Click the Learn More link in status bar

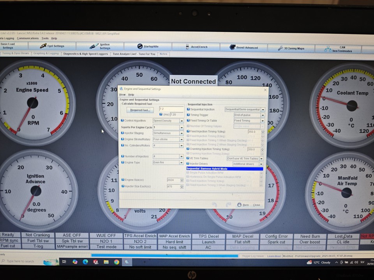pyautogui.click(x=274, y=256)
